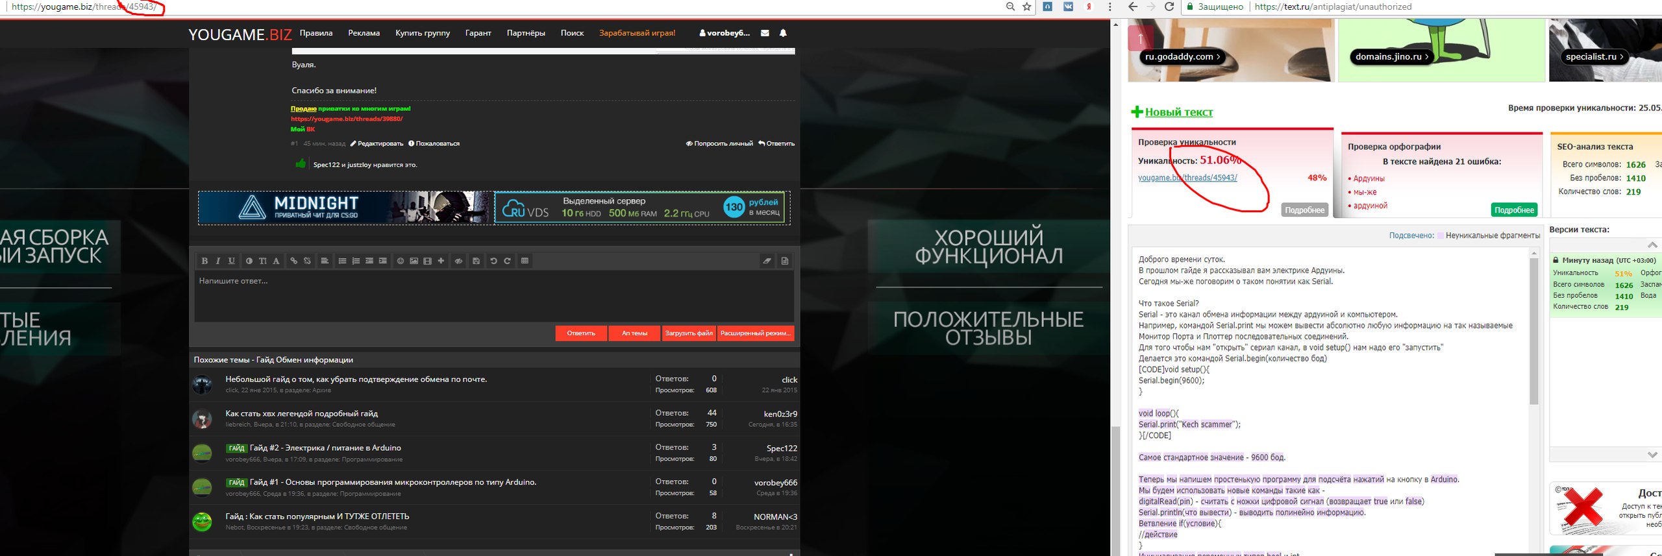Click the gray Подробнее uniqueness button
The width and height of the screenshot is (1662, 556).
[x=1304, y=210]
